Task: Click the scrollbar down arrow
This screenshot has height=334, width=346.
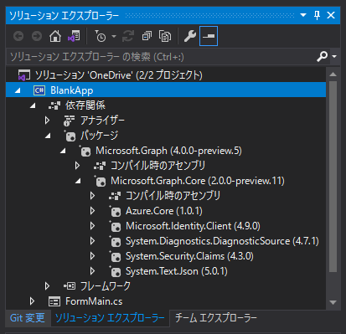Action: 333,302
